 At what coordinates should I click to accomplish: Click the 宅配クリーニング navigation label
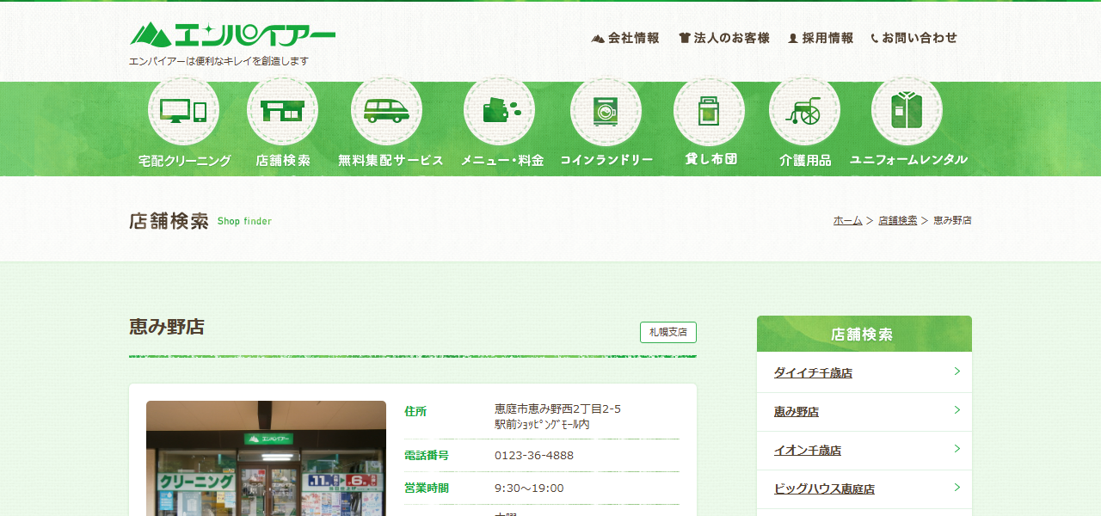pos(185,160)
